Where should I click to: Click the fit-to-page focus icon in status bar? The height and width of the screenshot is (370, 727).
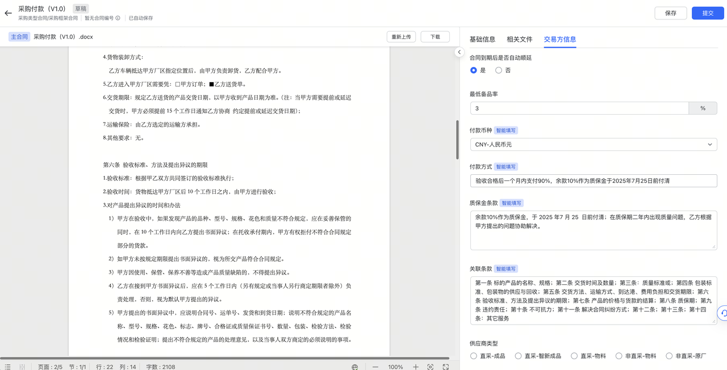click(x=430, y=367)
